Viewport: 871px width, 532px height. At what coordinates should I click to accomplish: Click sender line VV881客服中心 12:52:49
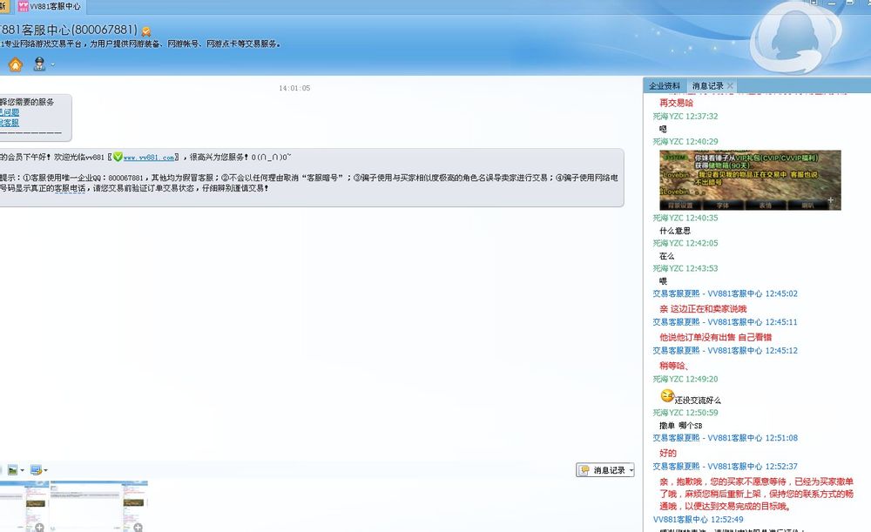[x=698, y=520]
